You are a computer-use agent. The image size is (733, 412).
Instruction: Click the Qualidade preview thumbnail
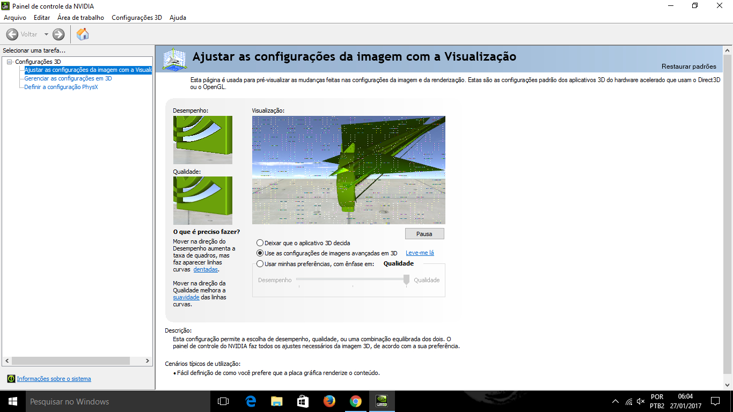pyautogui.click(x=203, y=201)
